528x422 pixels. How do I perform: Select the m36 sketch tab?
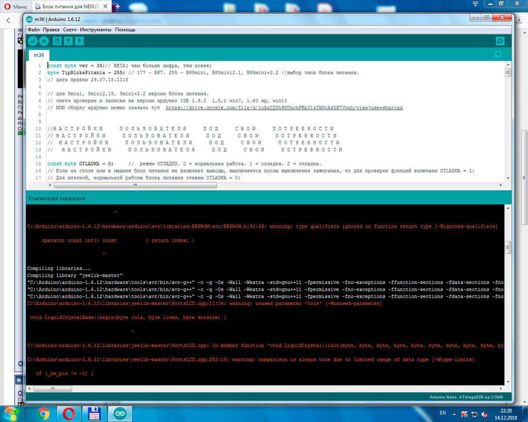(39, 55)
